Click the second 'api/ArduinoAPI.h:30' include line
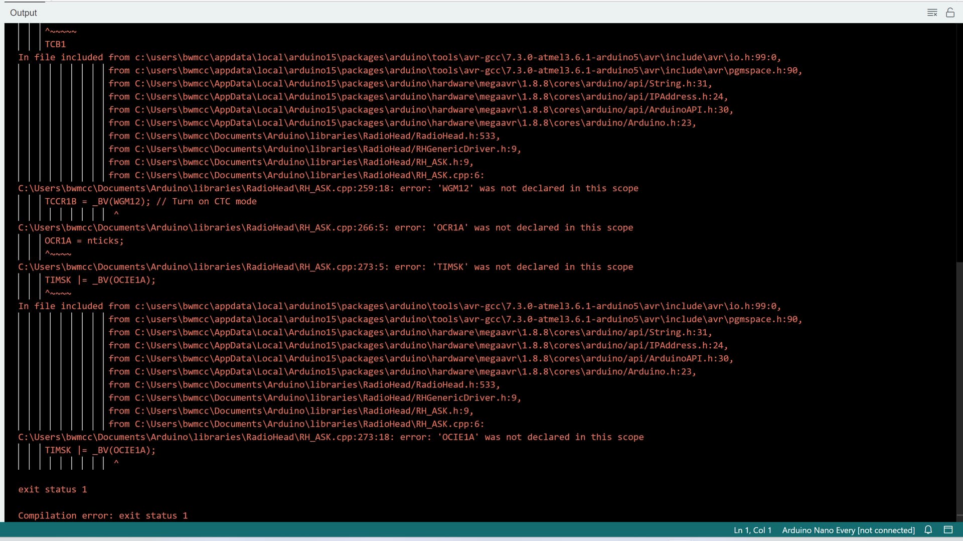963x541 pixels. coord(421,358)
